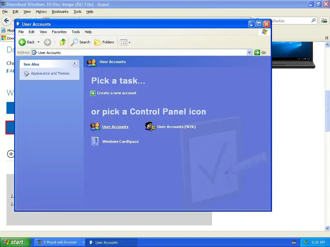This screenshot has width=330, height=247.
Task: Click the Mypal tab grid icon at right
Action: coord(327,38)
